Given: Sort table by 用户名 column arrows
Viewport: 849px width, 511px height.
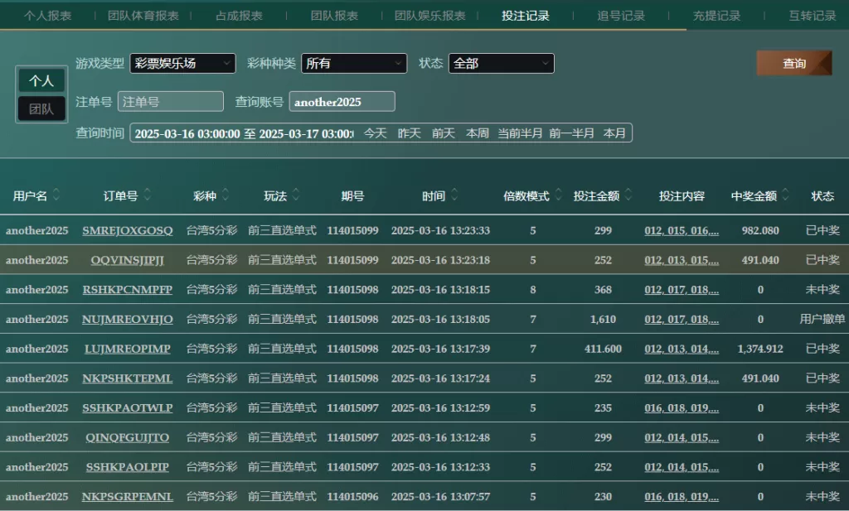Looking at the screenshot, I should pyautogui.click(x=56, y=195).
